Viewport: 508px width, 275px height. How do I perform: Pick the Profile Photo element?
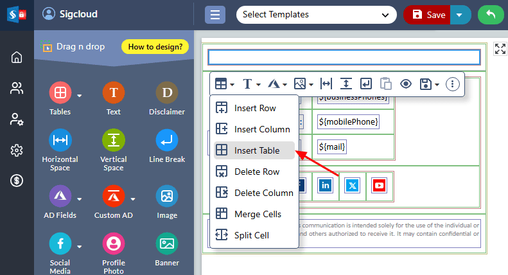coord(113,249)
